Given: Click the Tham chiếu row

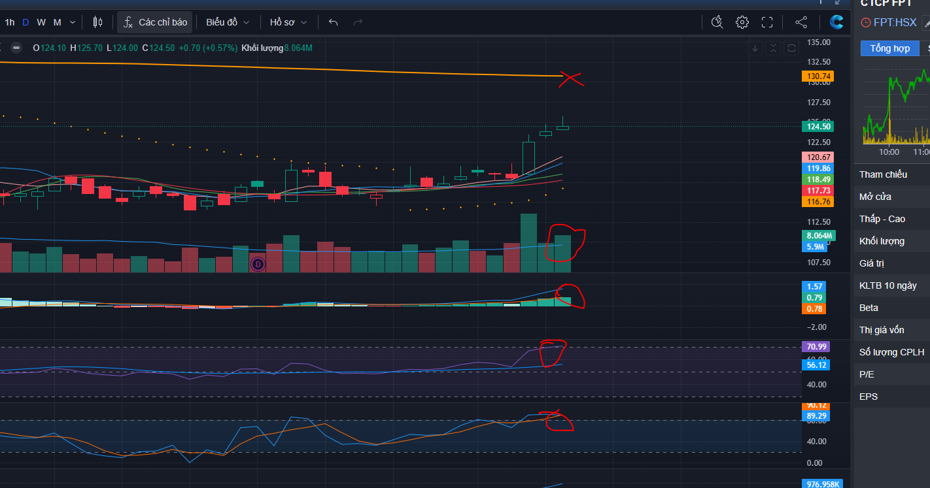Looking at the screenshot, I should 892,174.
